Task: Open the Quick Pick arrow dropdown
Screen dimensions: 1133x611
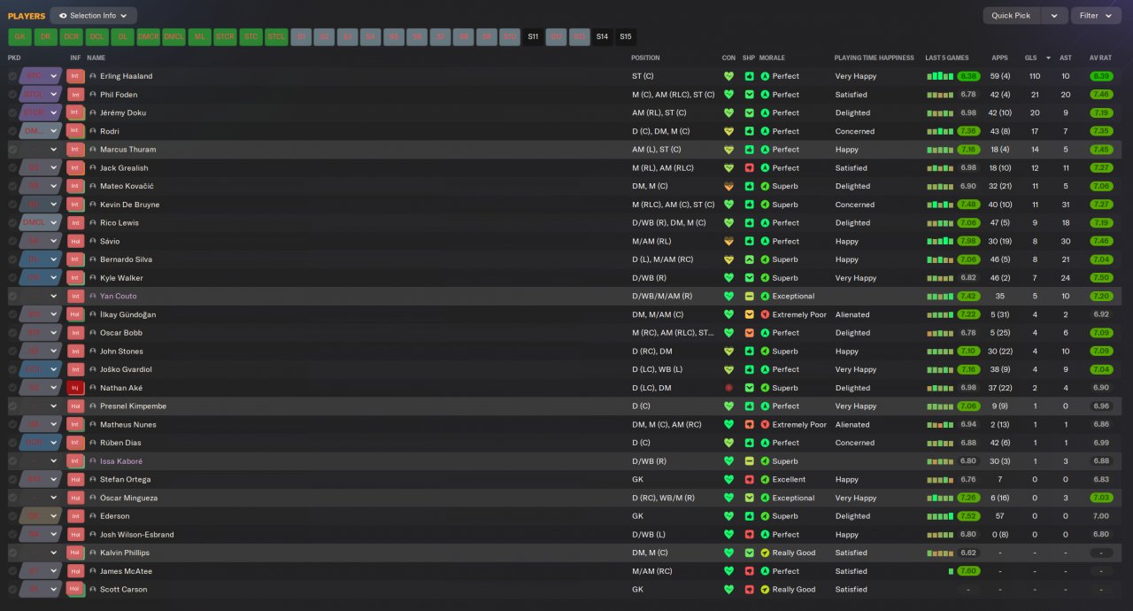Action: pos(1053,16)
